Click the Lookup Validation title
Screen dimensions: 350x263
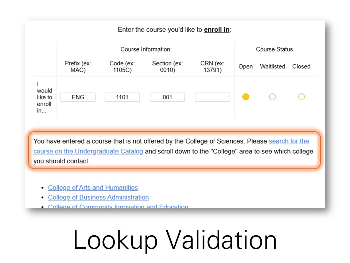point(175,240)
